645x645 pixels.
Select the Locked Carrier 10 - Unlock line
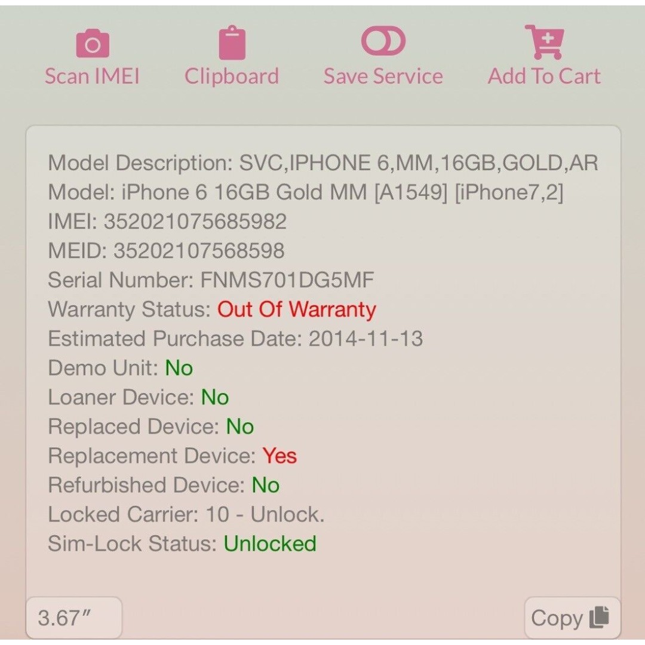(186, 515)
